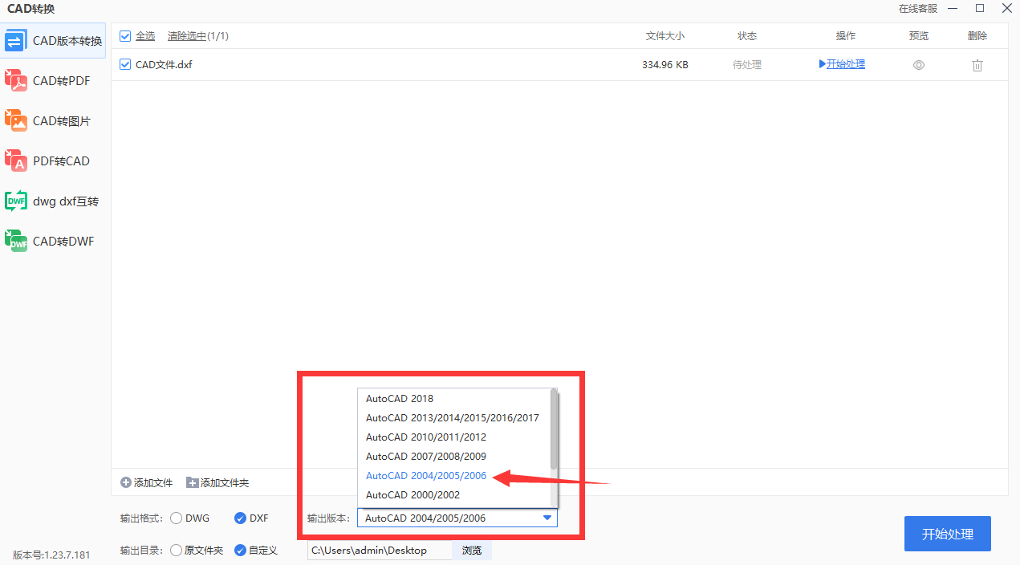The height and width of the screenshot is (565, 1020).
Task: Open CAD版本转换 in the sidebar
Action: [x=53, y=41]
